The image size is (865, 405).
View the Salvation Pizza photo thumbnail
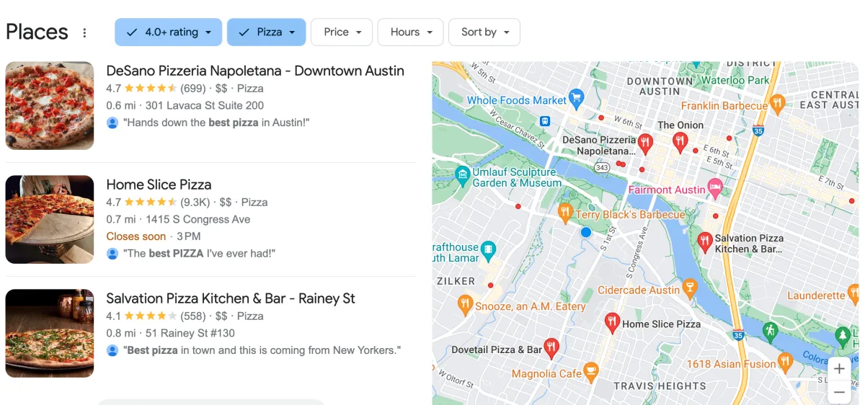click(50, 333)
